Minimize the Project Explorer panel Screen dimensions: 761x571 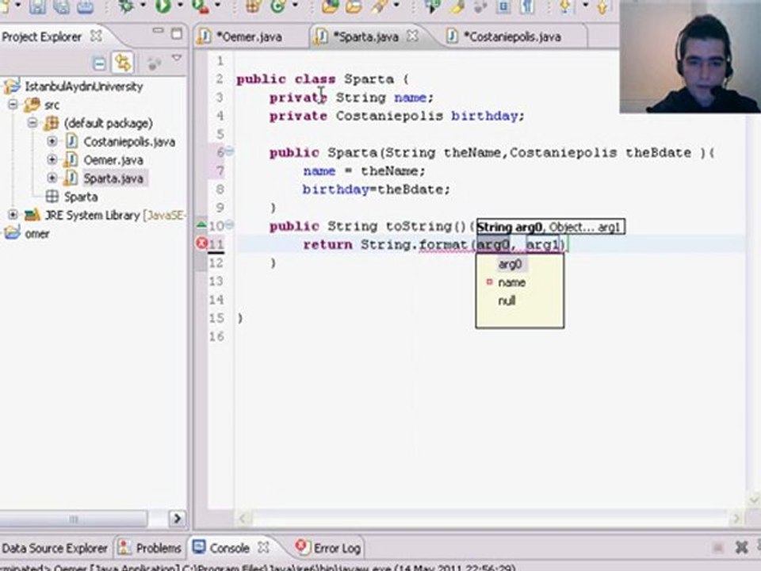tap(158, 31)
